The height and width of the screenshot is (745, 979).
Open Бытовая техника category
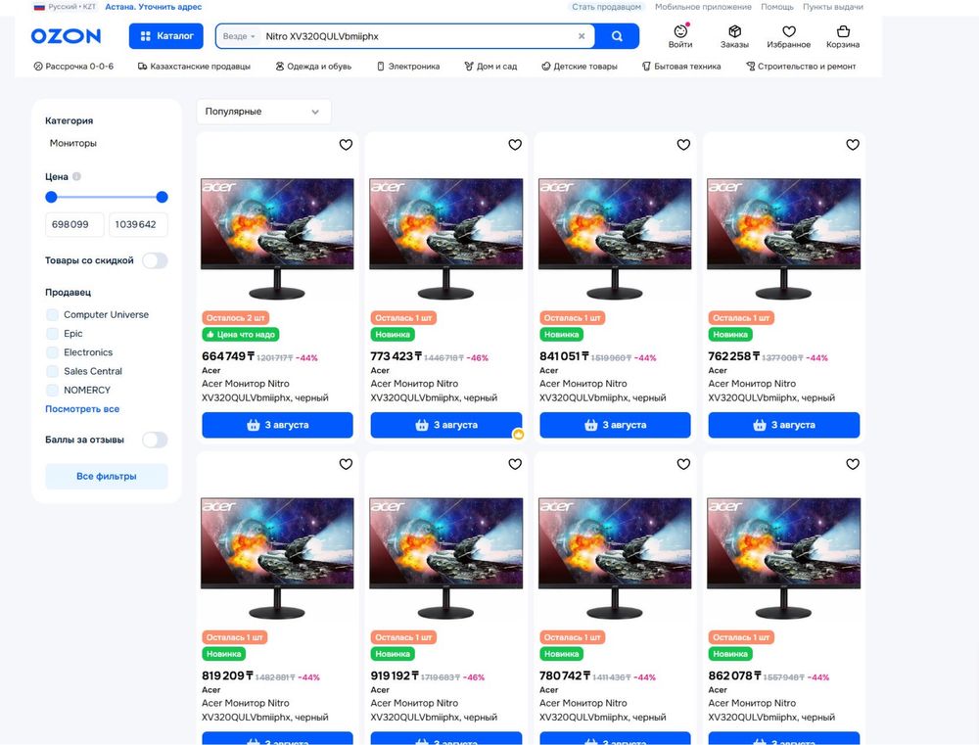(x=681, y=67)
